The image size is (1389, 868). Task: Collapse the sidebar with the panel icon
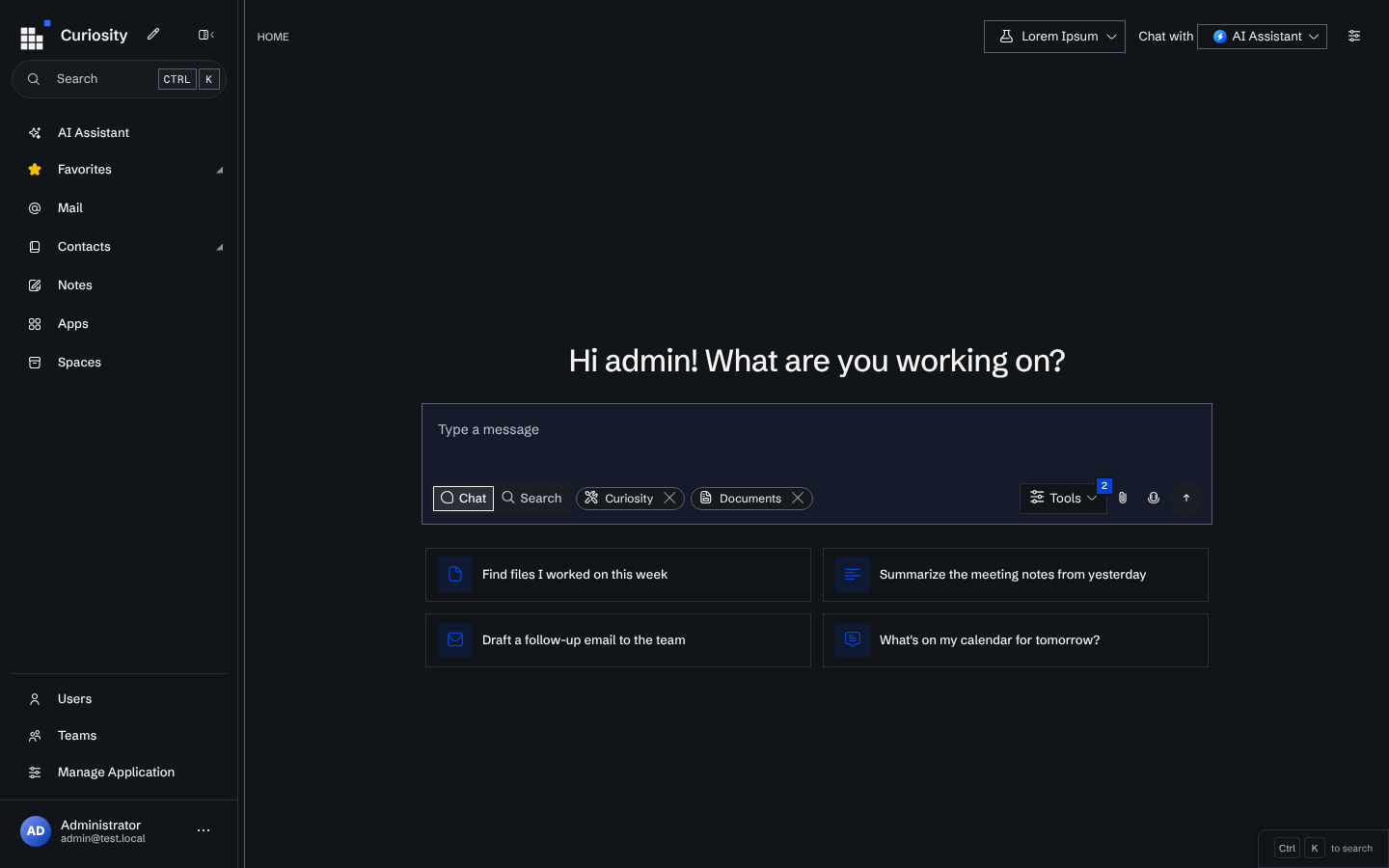pos(205,35)
